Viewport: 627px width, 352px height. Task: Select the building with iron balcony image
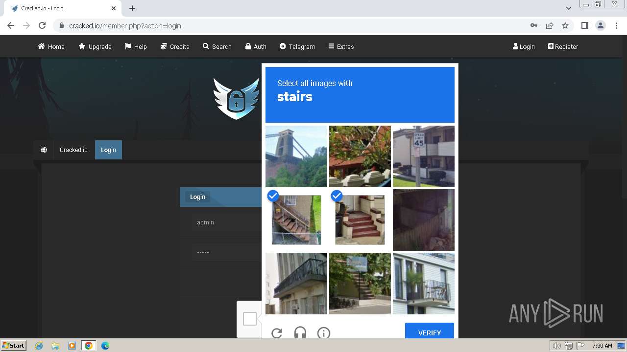coord(296,284)
